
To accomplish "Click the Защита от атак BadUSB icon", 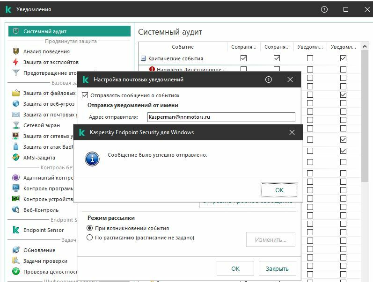I will [16, 146].
